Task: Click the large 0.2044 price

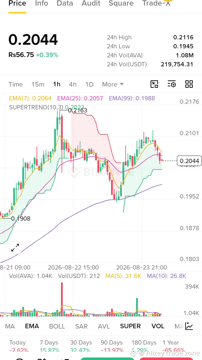Action: tap(33, 40)
